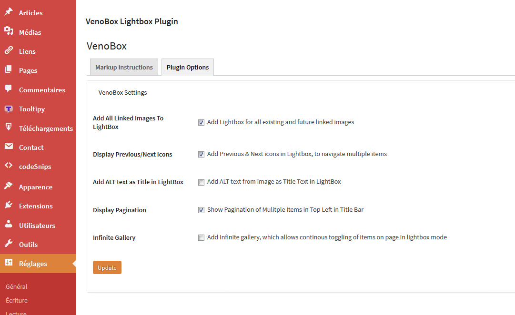Click the Commentaires speech bubble icon

[x=9, y=89]
